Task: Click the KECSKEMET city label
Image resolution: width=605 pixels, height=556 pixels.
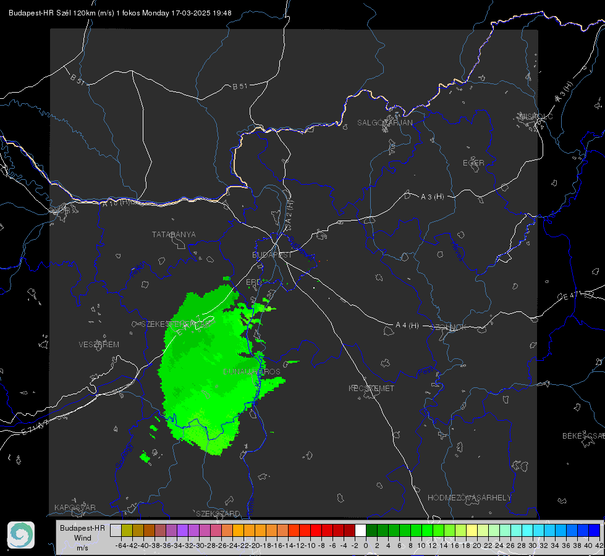Action: pyautogui.click(x=371, y=388)
